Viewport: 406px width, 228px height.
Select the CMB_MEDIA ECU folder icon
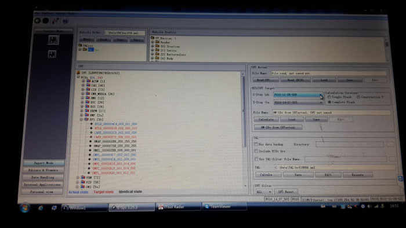coord(88,94)
